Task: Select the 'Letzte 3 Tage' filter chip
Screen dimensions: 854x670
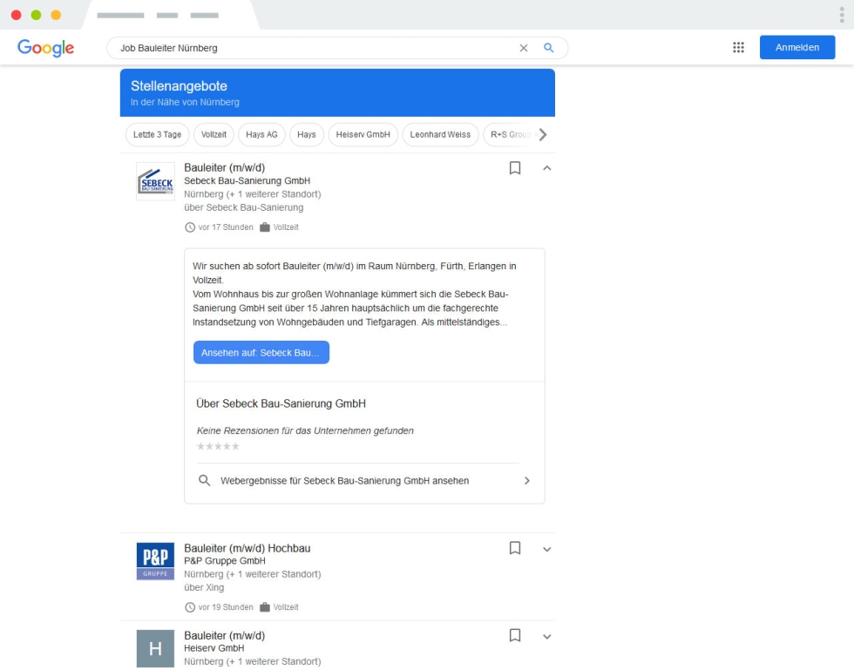Action: (x=158, y=134)
